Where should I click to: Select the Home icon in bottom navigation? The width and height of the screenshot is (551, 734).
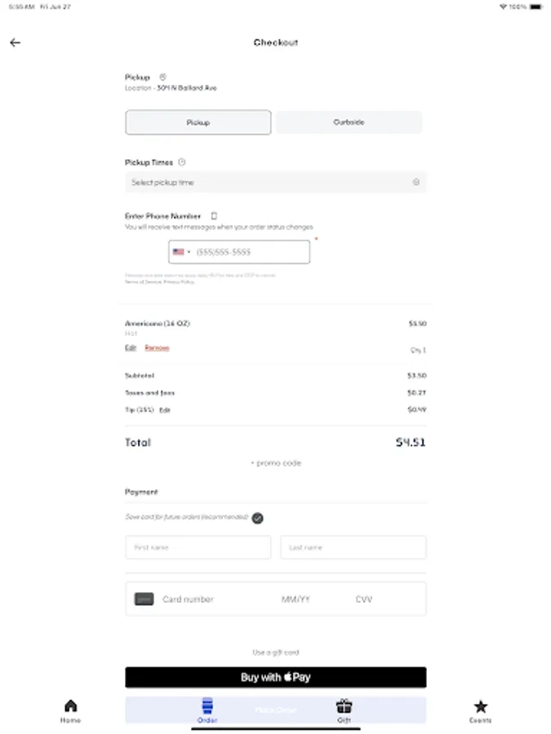(x=70, y=706)
